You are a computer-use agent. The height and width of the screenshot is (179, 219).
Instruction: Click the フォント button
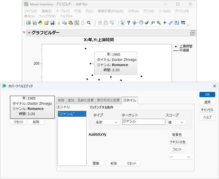click(x=177, y=149)
